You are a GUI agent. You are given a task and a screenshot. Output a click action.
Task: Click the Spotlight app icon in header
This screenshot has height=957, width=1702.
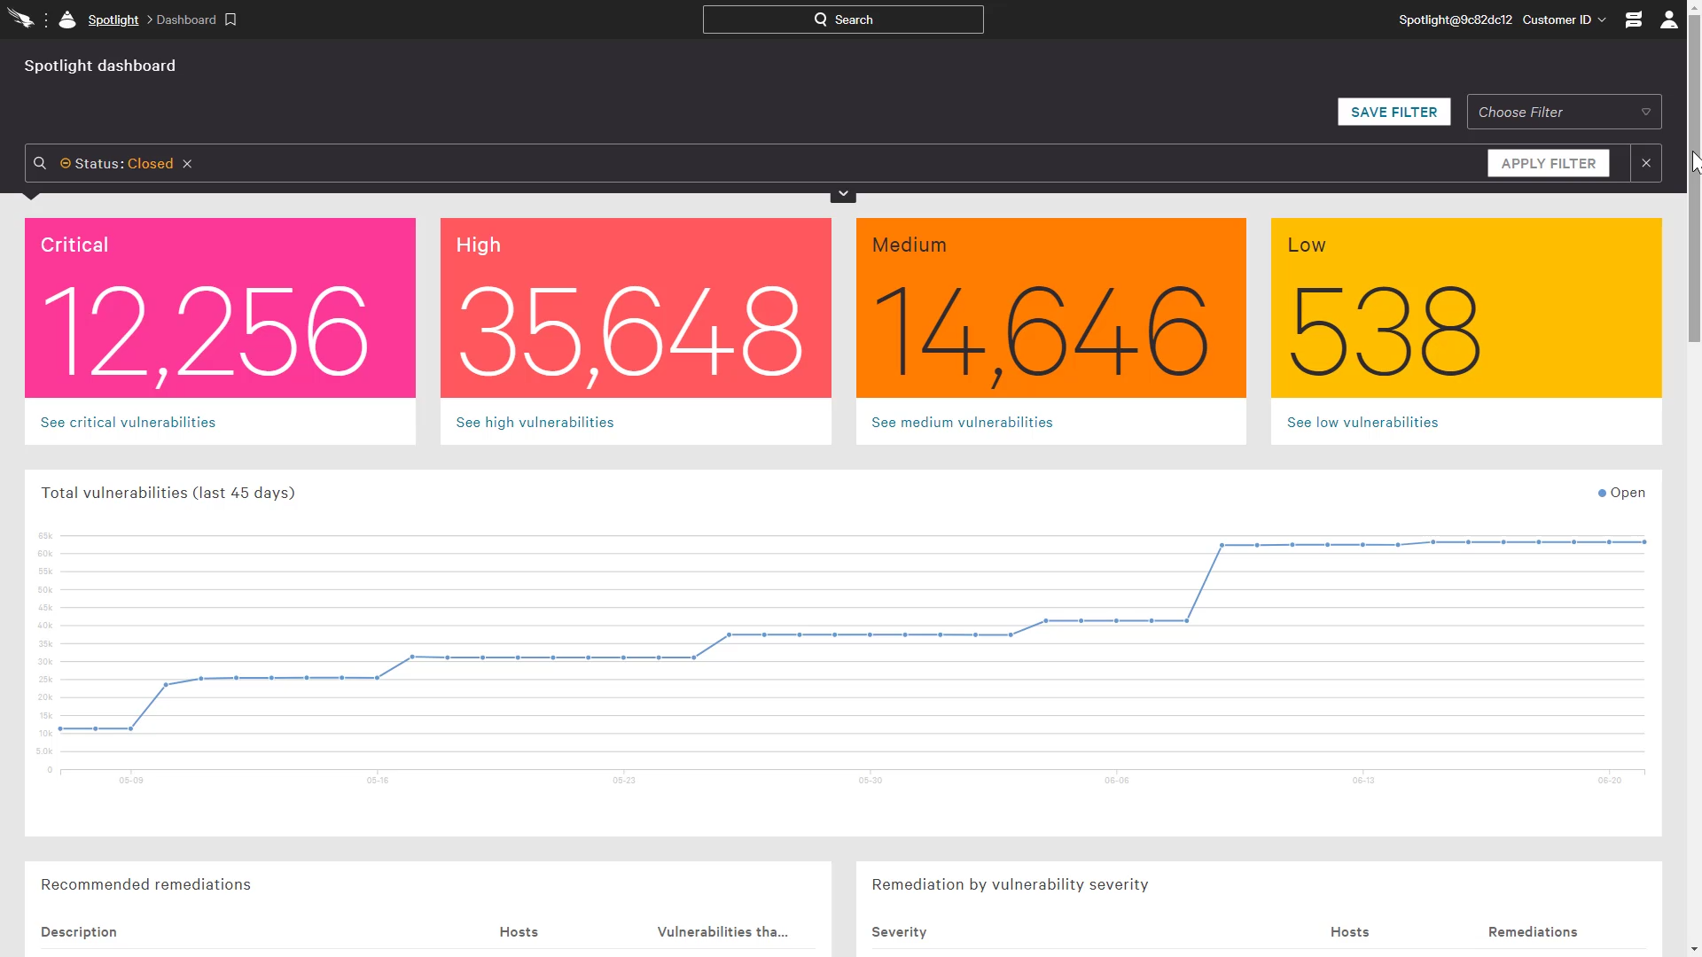coord(67,19)
